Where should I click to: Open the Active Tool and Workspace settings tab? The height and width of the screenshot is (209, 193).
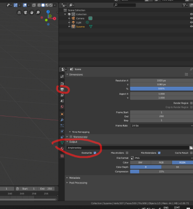62,76
